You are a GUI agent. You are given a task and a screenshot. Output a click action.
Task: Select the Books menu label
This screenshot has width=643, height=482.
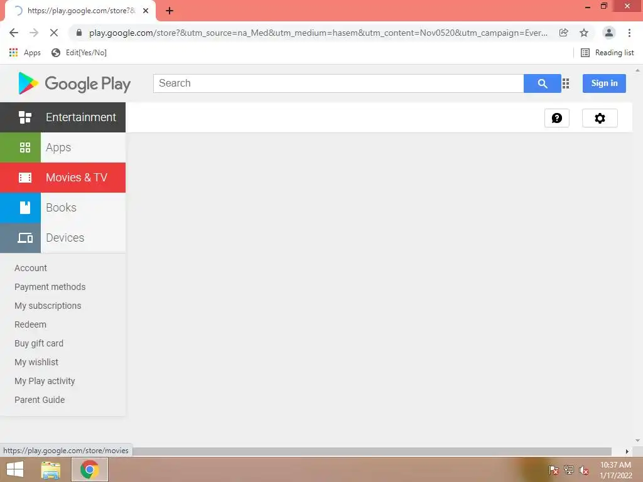tap(61, 208)
